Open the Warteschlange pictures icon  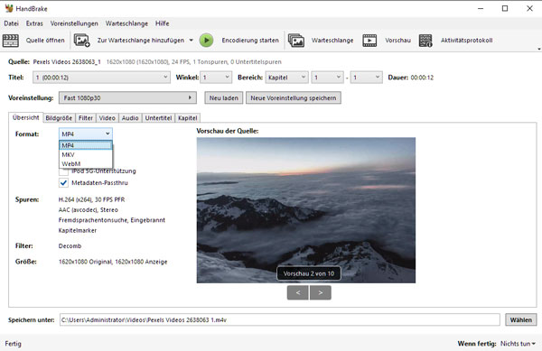pyautogui.click(x=296, y=41)
